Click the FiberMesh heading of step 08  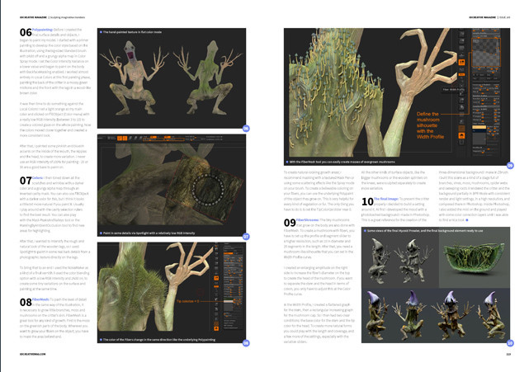(40, 299)
